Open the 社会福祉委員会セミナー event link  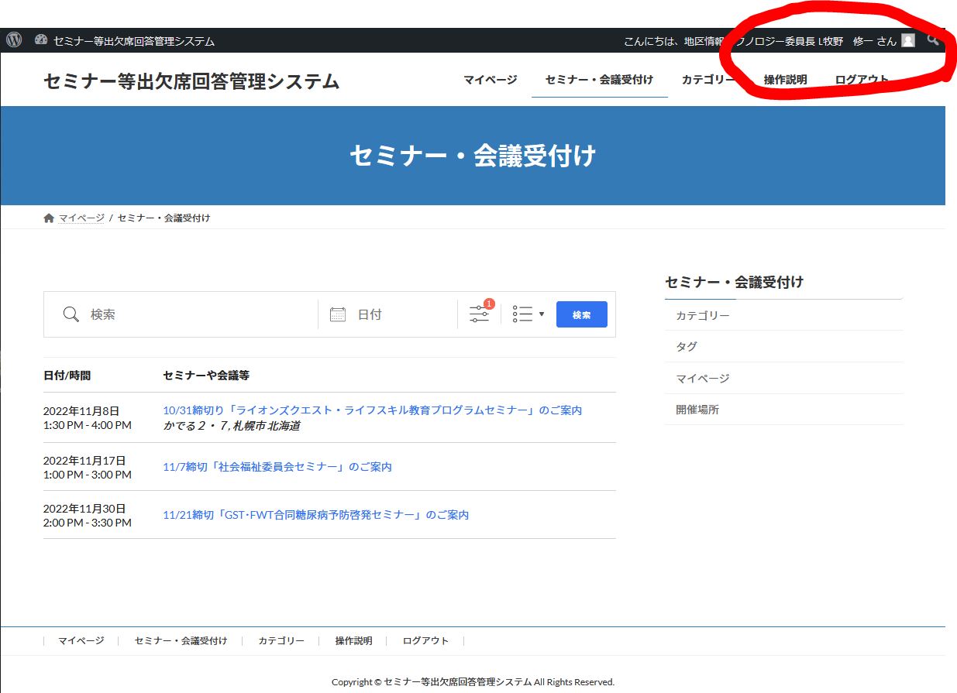pos(277,467)
